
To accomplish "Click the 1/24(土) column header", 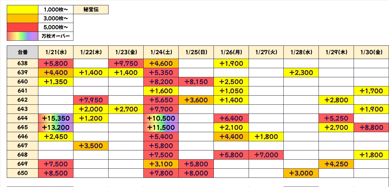I will click(x=161, y=53).
